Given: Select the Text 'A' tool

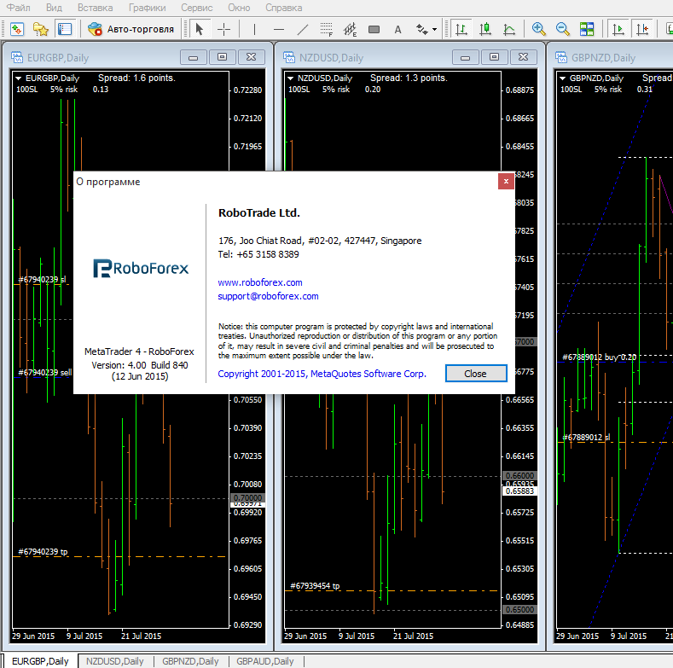Looking at the screenshot, I should 397,29.
